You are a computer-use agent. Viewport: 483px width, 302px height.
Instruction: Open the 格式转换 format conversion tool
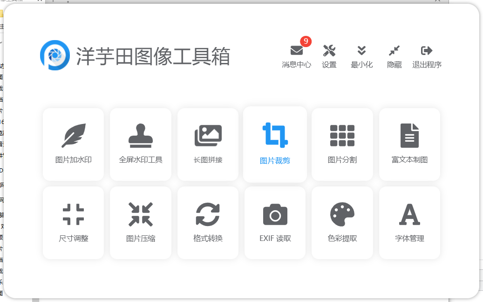click(x=208, y=222)
